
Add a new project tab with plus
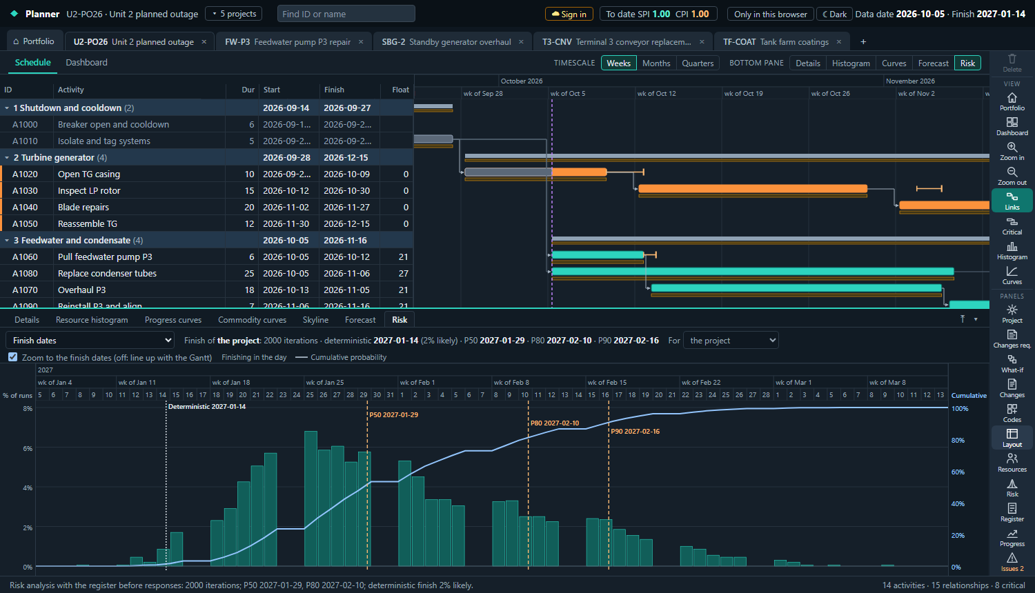click(x=863, y=41)
